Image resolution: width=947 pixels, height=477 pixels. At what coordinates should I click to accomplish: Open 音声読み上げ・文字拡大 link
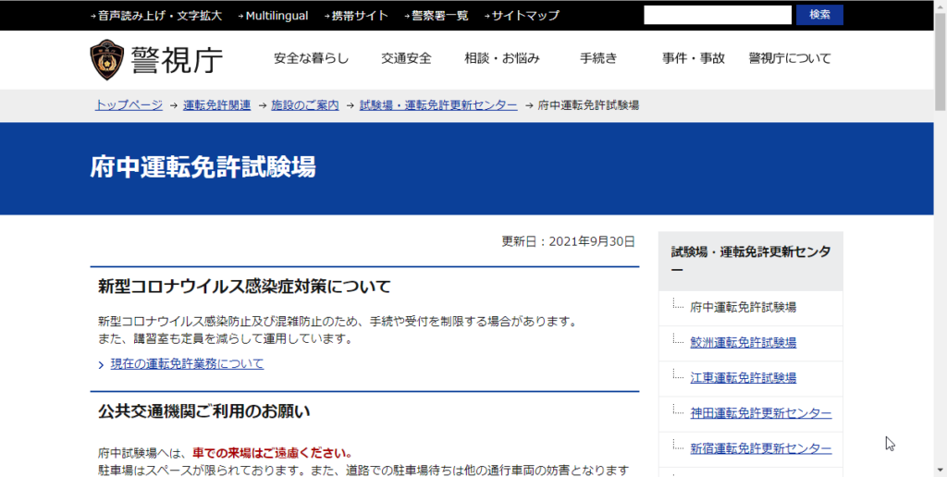tap(160, 16)
